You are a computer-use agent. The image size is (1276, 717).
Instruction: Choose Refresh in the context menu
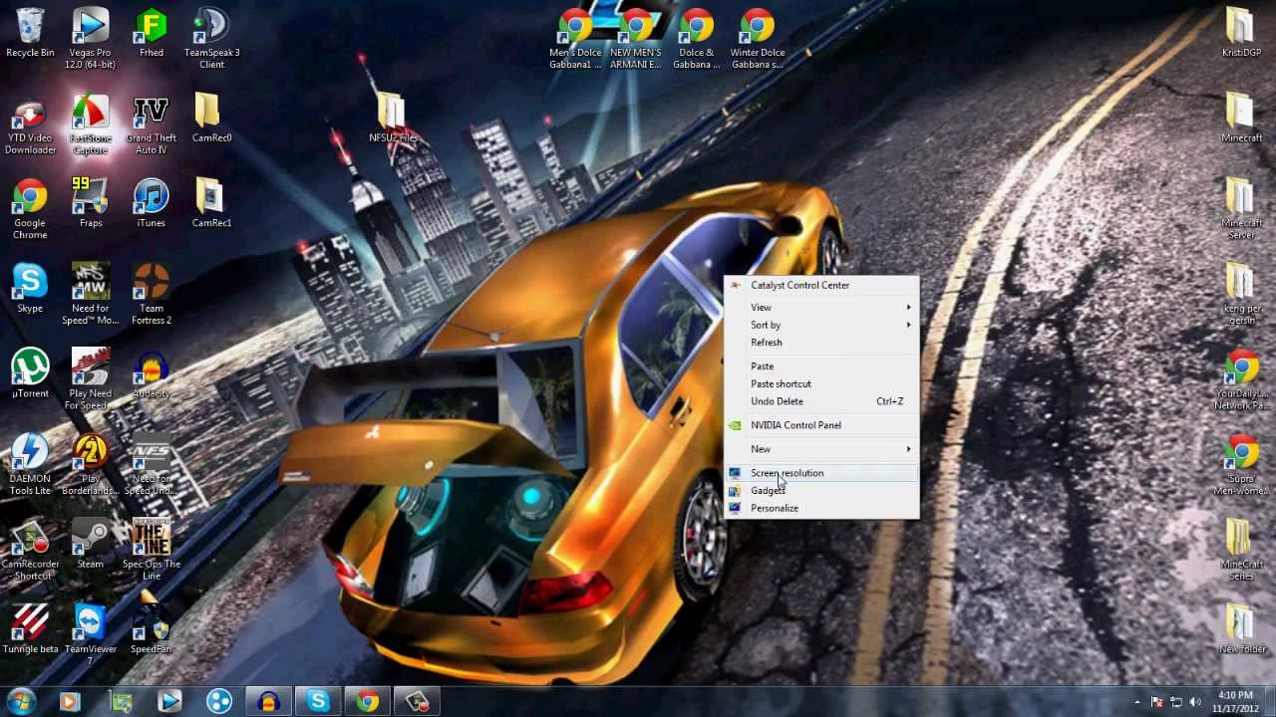point(820,343)
